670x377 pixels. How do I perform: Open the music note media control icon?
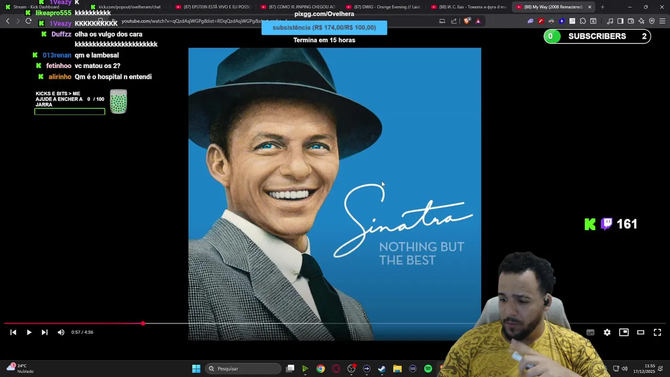point(610,21)
